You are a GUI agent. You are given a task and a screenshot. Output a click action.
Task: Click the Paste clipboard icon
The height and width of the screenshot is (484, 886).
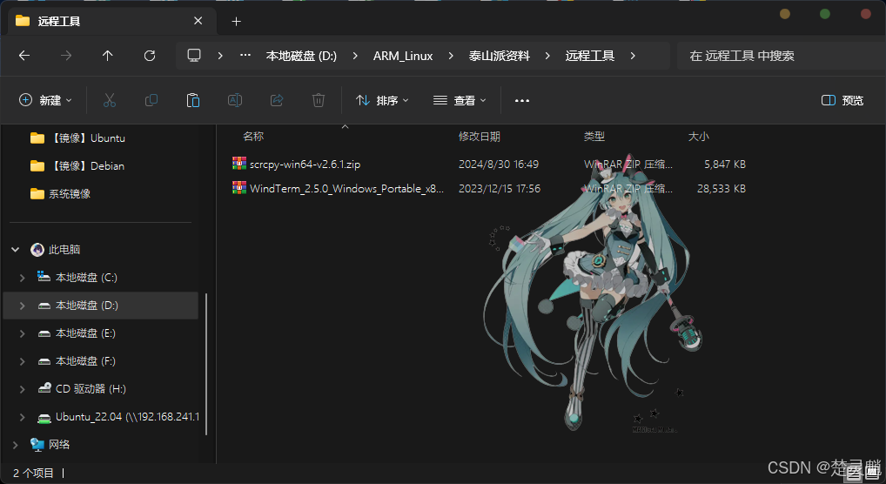pyautogui.click(x=193, y=101)
